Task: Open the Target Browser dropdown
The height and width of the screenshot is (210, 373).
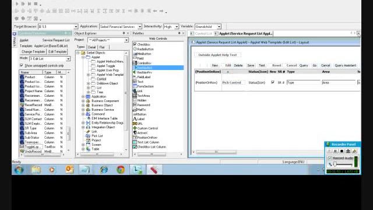Action: pos(76,27)
